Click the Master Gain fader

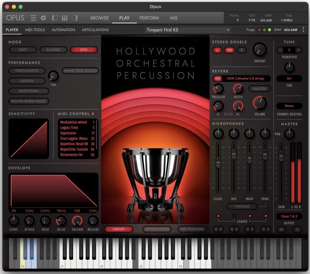[x=281, y=156]
